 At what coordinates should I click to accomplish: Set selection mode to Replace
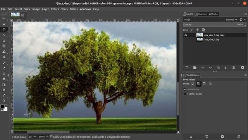click(193, 84)
